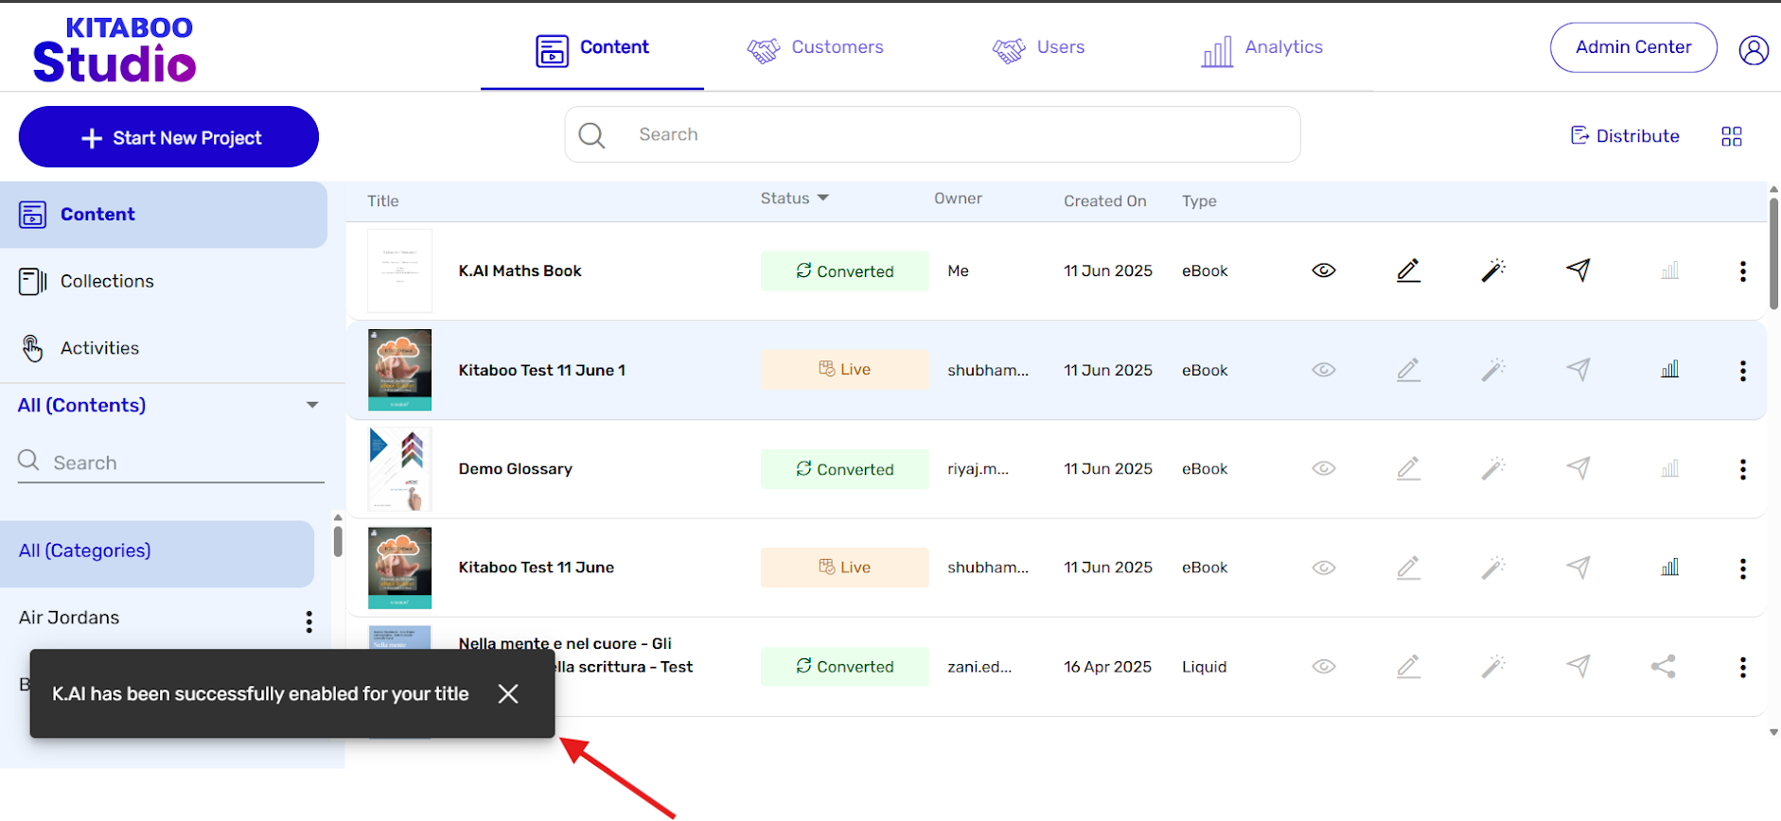Share the Nella mente e nel cuore title
Viewport: 1781px width, 821px height.
[x=1664, y=667]
